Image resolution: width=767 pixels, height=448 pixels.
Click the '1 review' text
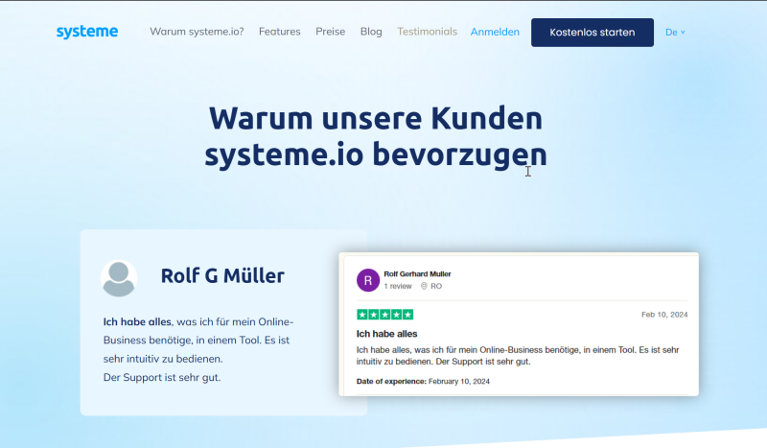[398, 286]
